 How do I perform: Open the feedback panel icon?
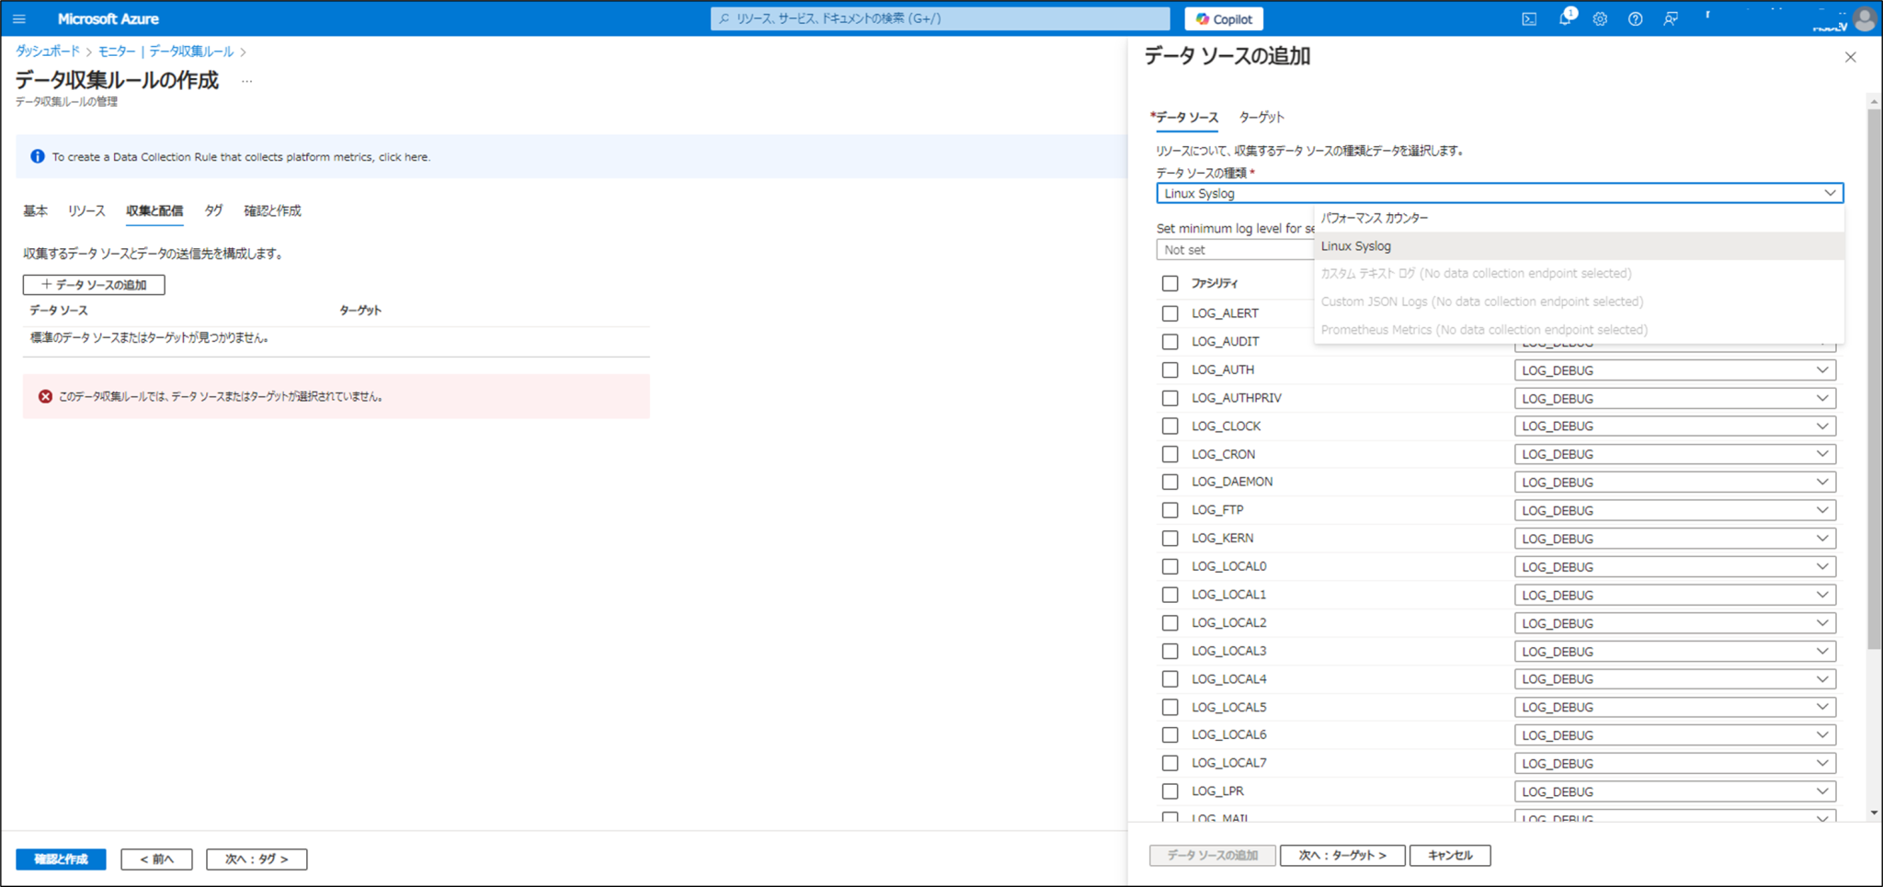1672,18
